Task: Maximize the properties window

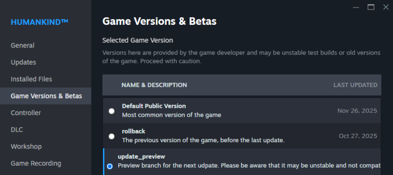Action: pos(371,7)
